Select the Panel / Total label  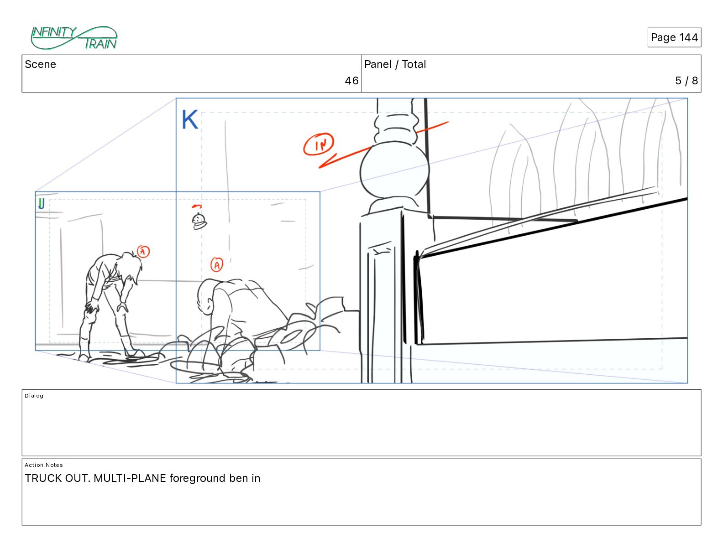click(395, 64)
